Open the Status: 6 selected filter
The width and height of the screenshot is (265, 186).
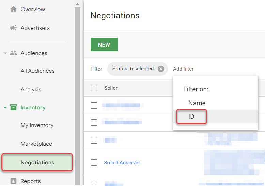pyautogui.click(x=133, y=69)
